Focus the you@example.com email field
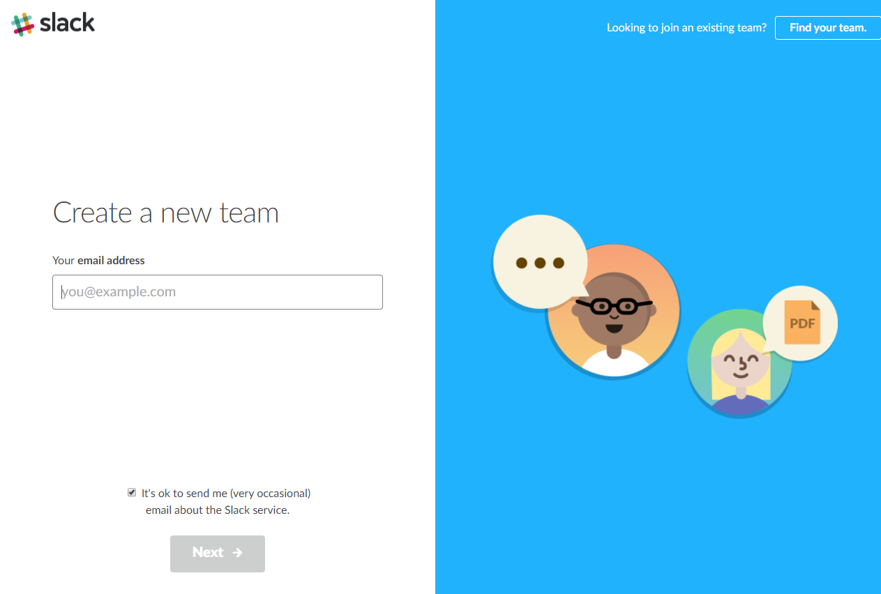The width and height of the screenshot is (881, 594). 218,292
